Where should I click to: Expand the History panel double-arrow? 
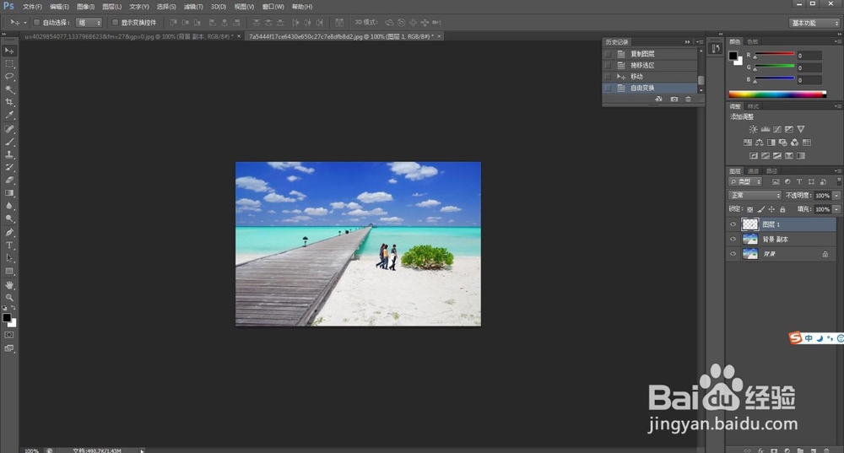[687, 42]
